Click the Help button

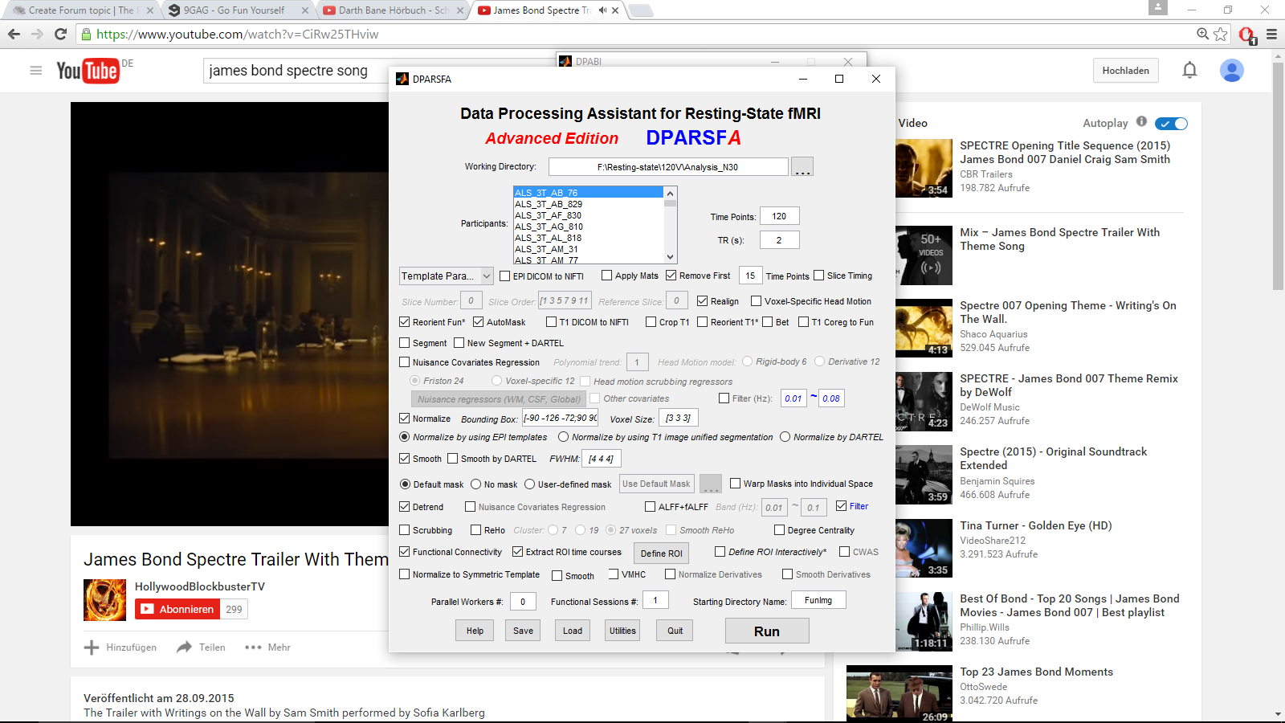coord(475,631)
